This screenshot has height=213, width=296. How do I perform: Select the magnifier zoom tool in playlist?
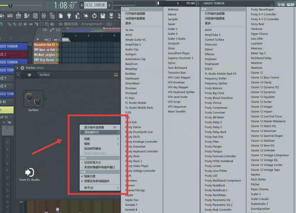(x=47, y=24)
